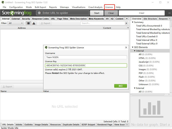This screenshot has width=172, height=129.
Task: Switch to tree view icon in filter bar
Action: point(34,23)
